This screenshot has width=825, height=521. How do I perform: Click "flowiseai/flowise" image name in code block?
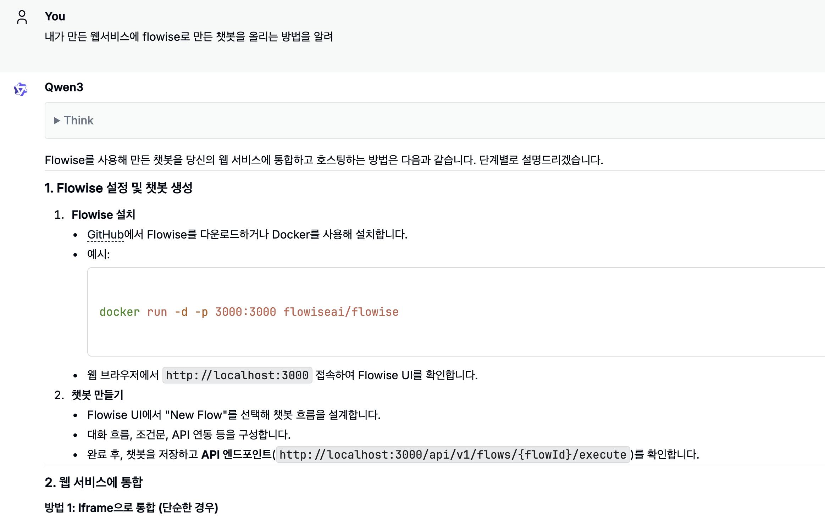click(x=341, y=312)
